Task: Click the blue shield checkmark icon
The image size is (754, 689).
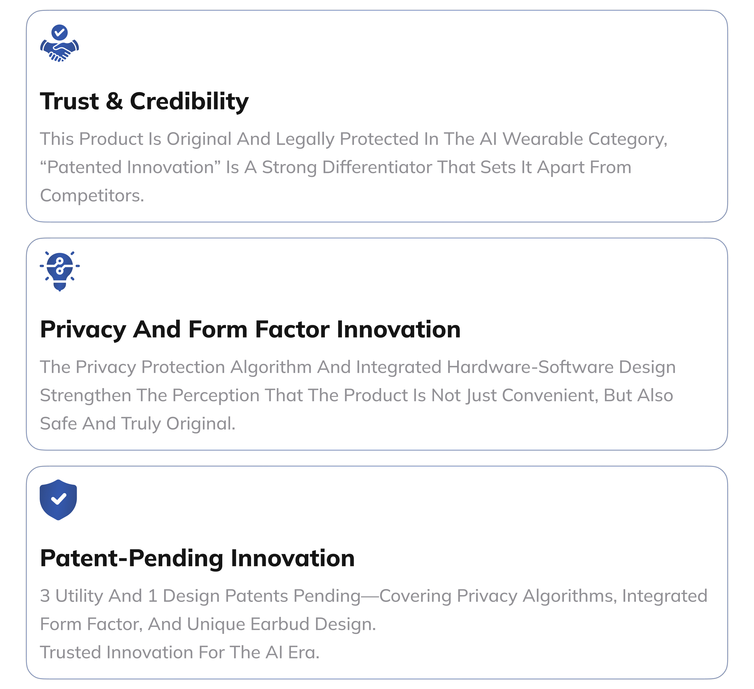Action: [58, 500]
